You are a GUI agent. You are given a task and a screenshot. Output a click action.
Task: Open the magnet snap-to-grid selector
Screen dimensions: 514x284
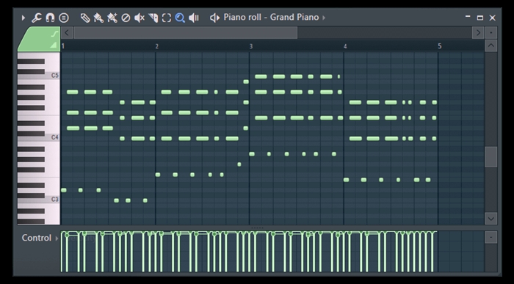(50, 18)
